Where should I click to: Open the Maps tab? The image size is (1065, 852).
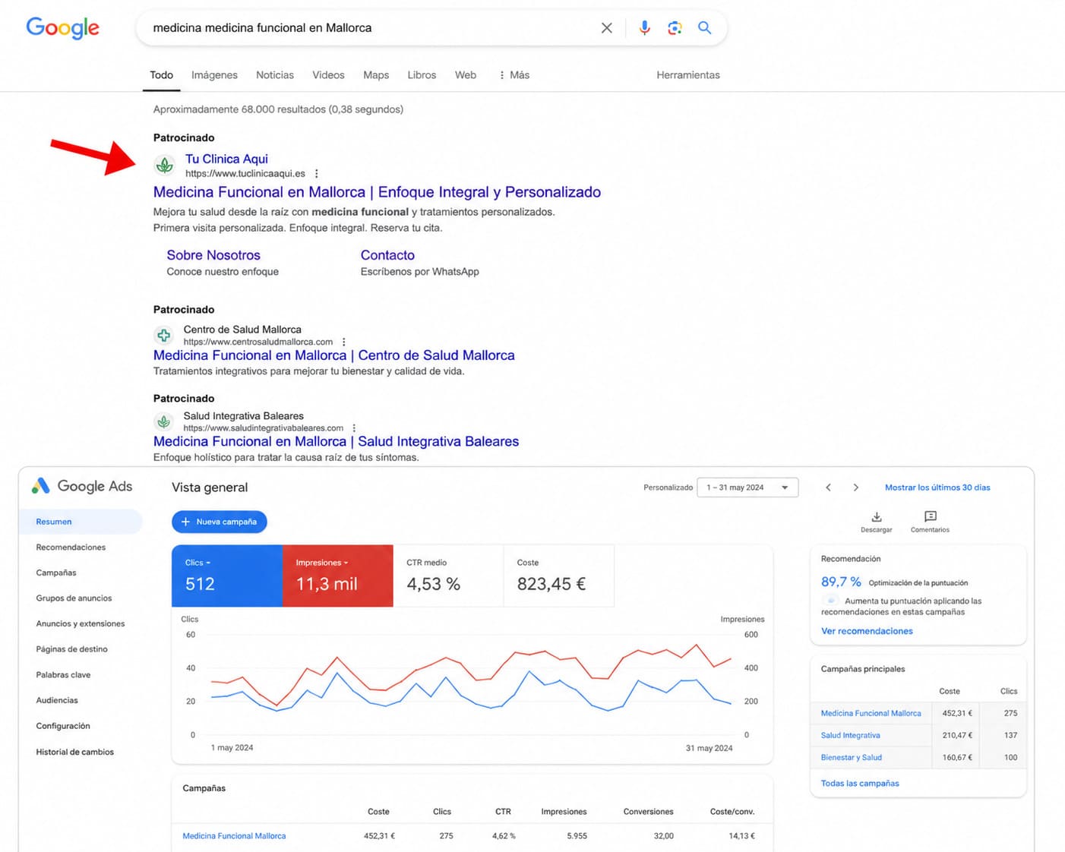tap(376, 75)
